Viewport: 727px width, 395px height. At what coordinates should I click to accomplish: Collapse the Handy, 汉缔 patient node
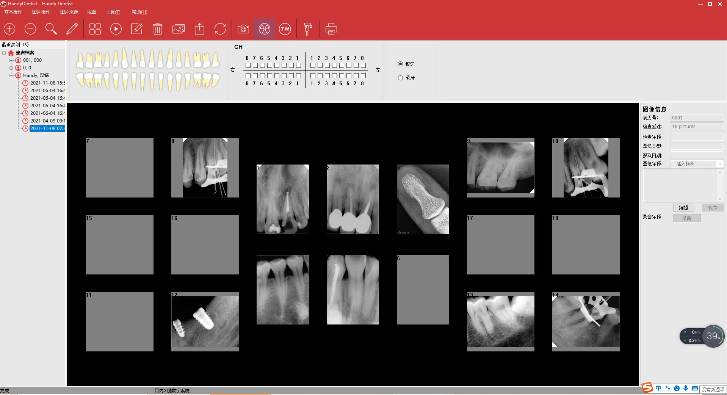(x=11, y=75)
